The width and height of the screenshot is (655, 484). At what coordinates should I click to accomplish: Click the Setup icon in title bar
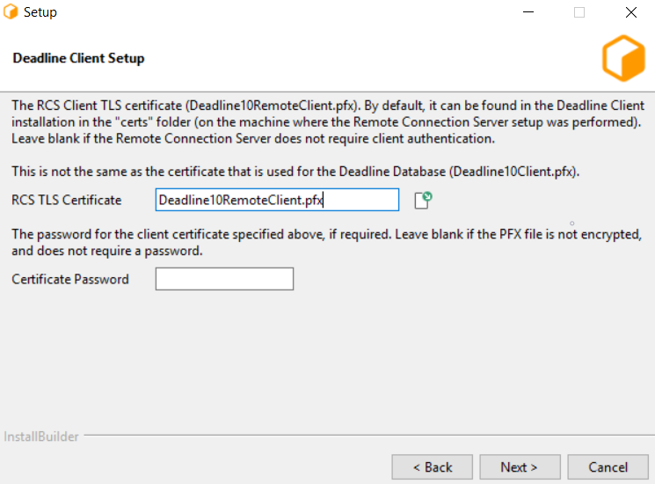11,11
